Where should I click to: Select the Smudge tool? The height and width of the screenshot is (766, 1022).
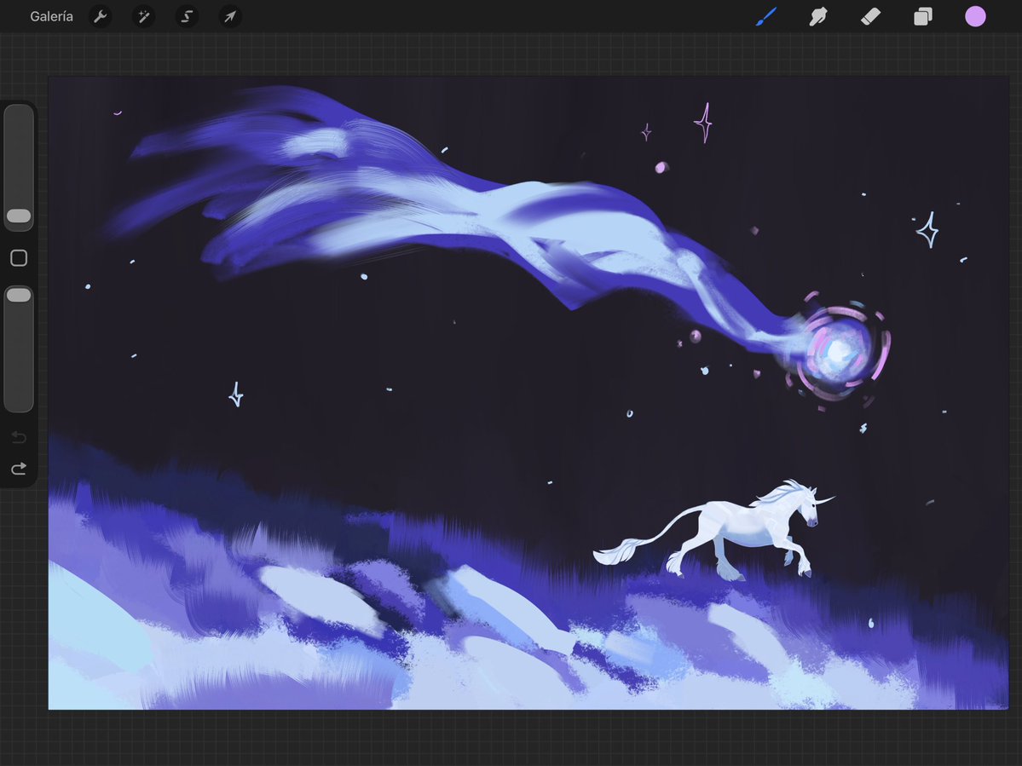[x=818, y=16]
